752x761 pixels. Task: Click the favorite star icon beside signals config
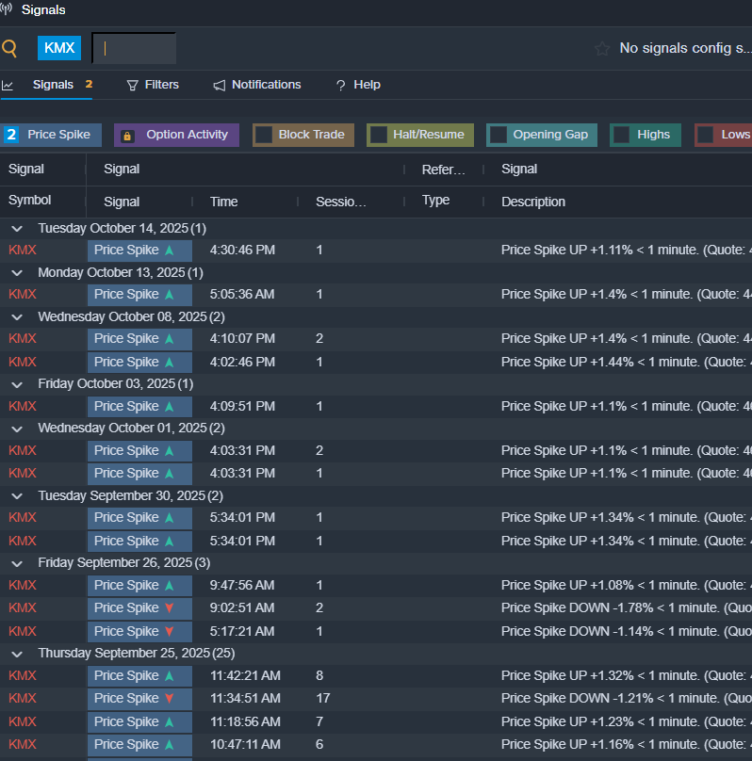pos(602,48)
